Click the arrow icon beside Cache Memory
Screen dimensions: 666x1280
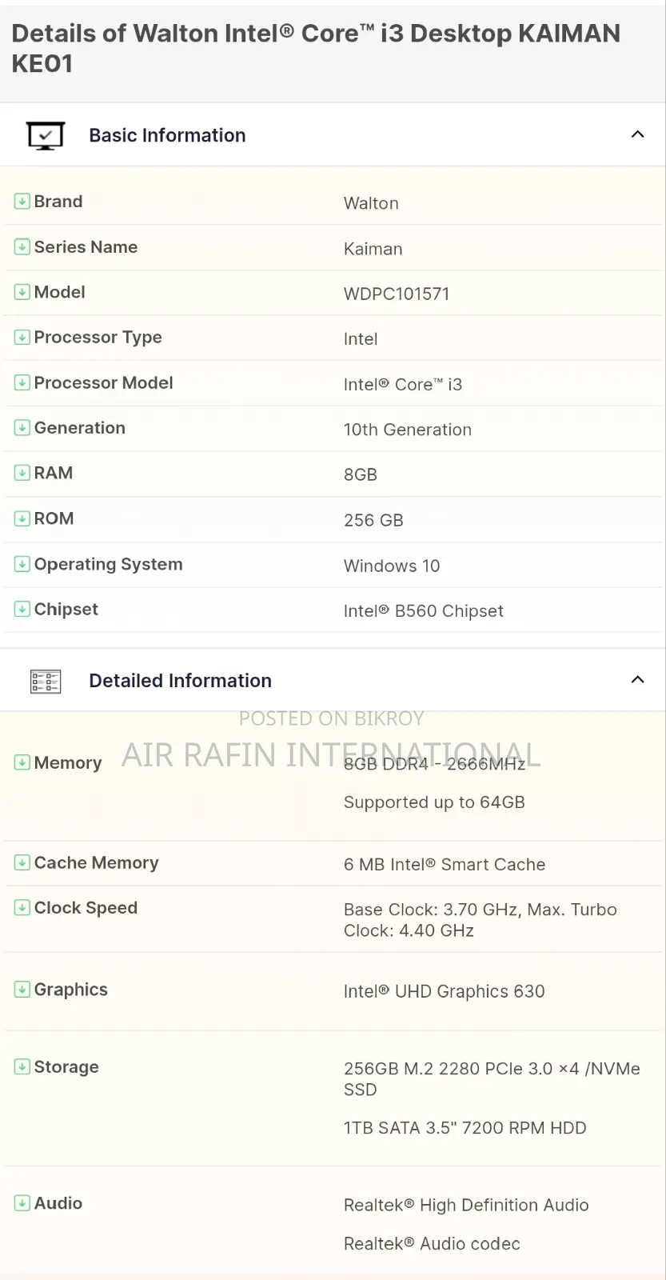[x=22, y=862]
